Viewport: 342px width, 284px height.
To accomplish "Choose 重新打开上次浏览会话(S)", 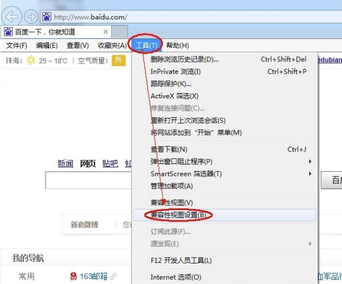I will point(225,120).
